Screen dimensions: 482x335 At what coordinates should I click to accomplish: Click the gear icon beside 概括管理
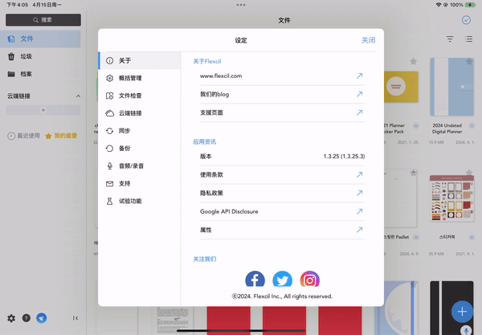coord(109,78)
